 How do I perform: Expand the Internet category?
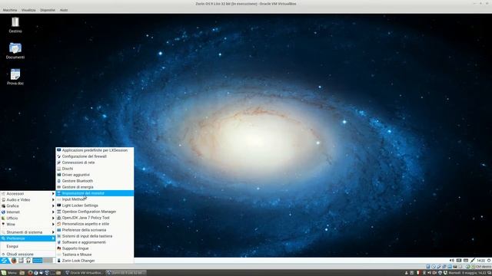click(x=28, y=212)
